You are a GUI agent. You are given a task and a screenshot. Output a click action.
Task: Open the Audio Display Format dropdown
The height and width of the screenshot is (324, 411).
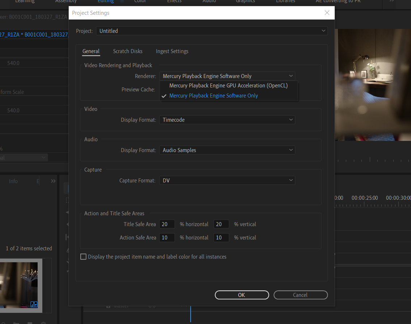(x=227, y=150)
